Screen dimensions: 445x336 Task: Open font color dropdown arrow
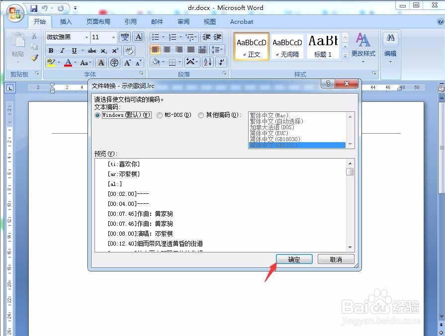click(75, 63)
